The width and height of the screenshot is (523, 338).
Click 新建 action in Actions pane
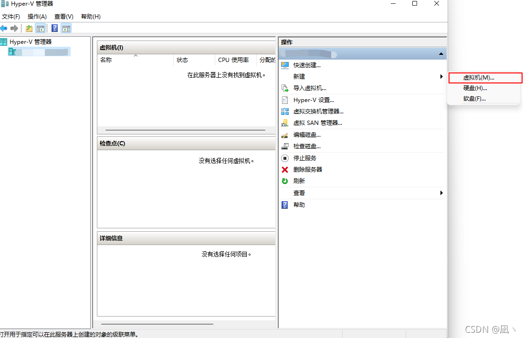tap(299, 77)
